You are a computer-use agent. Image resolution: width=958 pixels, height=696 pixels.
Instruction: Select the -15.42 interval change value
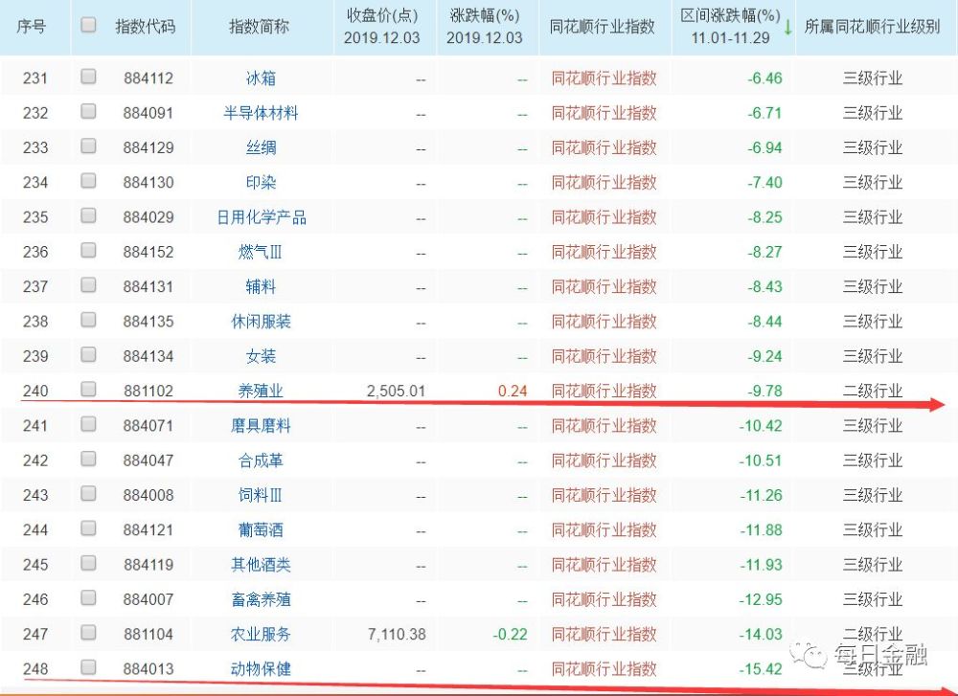click(x=761, y=669)
